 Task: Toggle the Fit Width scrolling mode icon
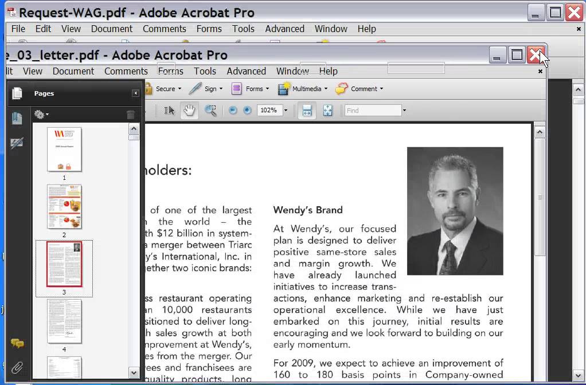tap(307, 111)
